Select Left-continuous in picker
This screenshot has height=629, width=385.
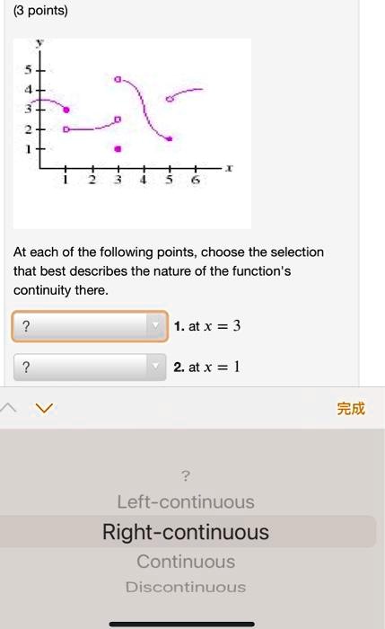click(x=186, y=501)
